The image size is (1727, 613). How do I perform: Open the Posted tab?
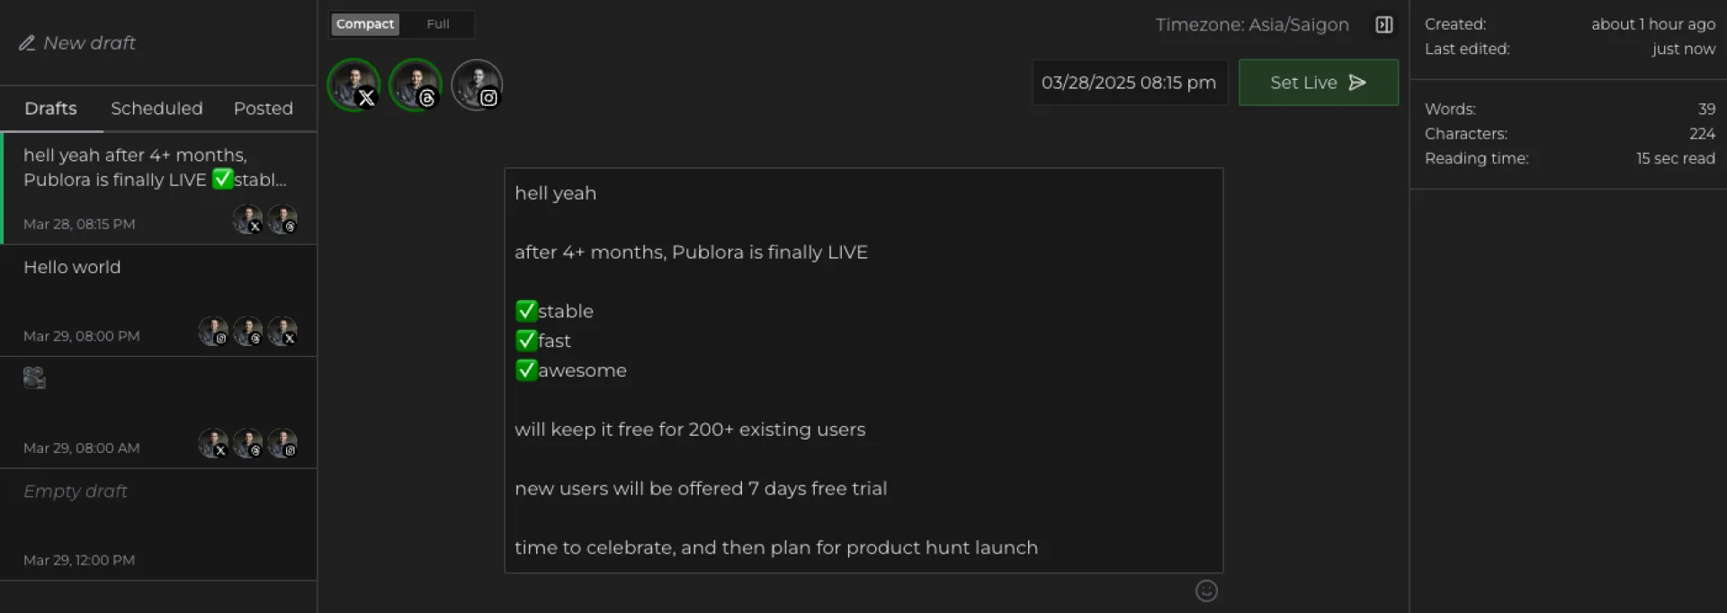264,109
